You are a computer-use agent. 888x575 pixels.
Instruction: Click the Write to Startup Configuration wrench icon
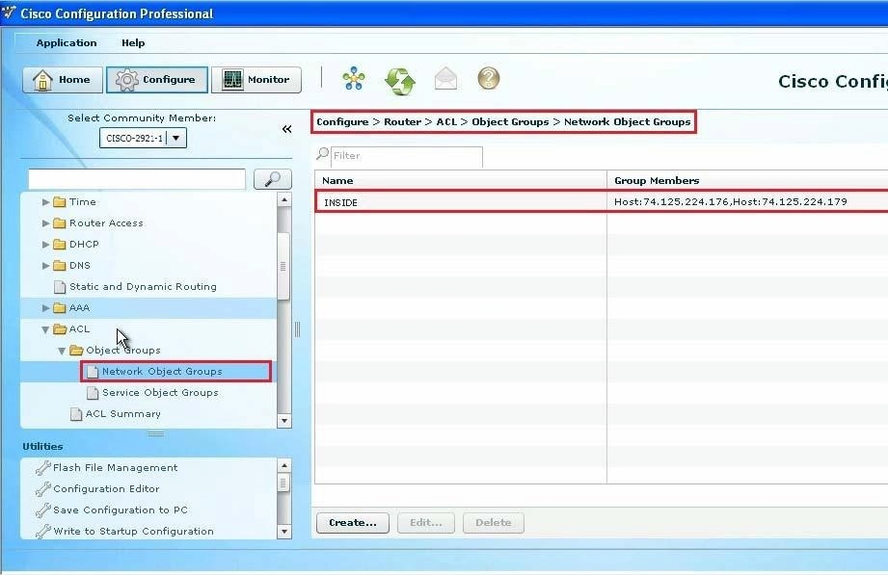[x=43, y=532]
